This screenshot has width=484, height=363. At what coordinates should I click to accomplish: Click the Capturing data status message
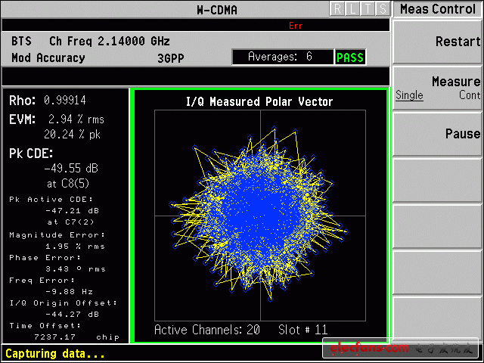[x=54, y=354]
